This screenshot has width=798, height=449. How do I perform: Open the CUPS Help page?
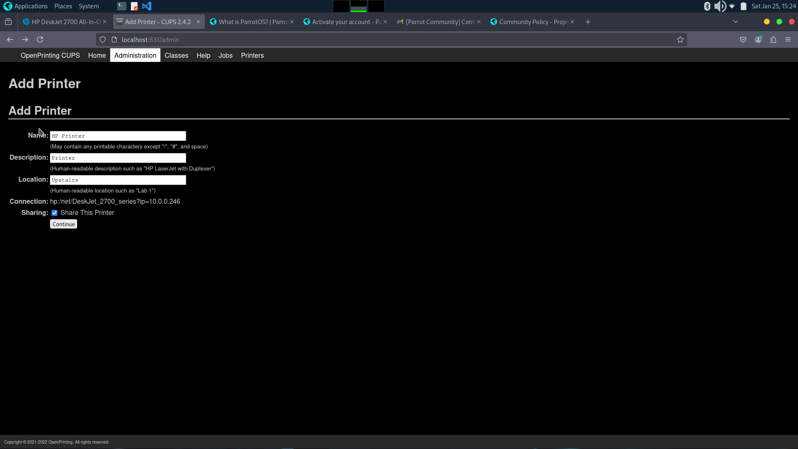pos(203,56)
